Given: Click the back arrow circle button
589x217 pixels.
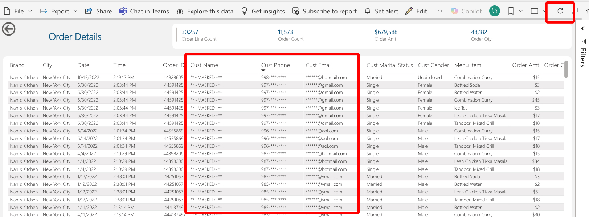Looking at the screenshot, I should [x=9, y=29].
